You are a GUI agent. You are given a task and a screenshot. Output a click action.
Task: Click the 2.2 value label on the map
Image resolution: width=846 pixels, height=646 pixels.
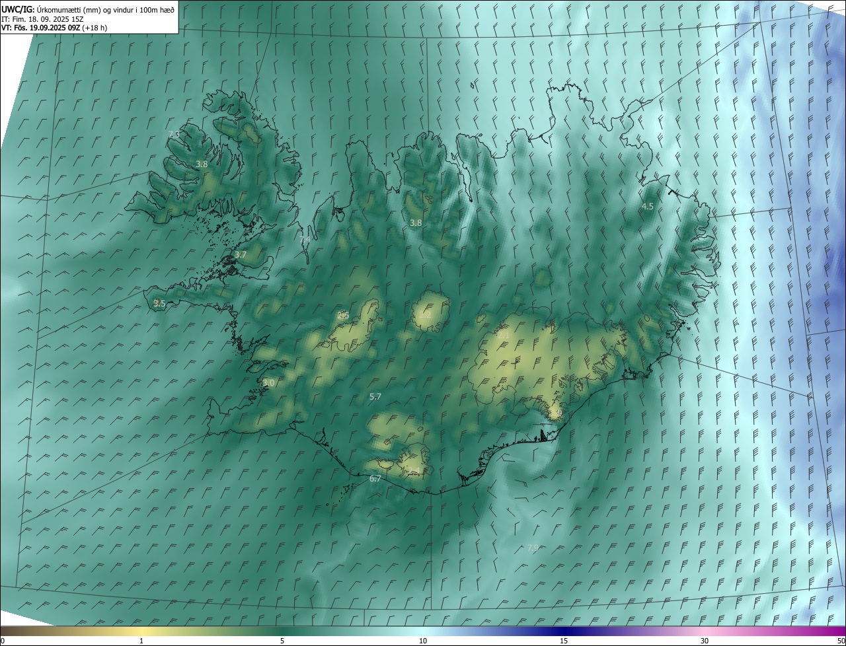425,314
